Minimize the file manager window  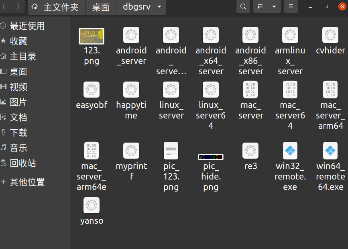pos(310,7)
